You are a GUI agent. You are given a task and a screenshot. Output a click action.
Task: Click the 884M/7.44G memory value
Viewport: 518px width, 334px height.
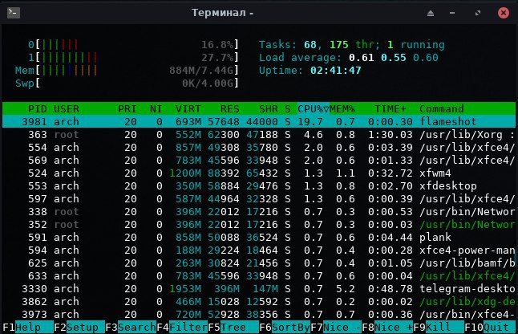[x=201, y=71]
